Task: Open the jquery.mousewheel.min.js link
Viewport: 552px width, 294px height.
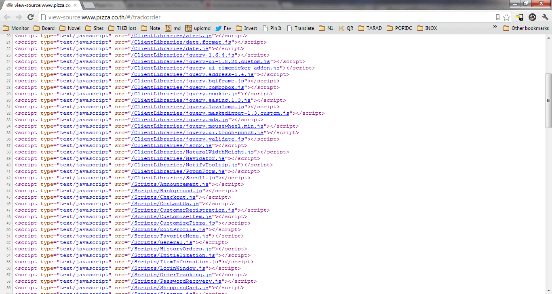Action: coord(197,126)
